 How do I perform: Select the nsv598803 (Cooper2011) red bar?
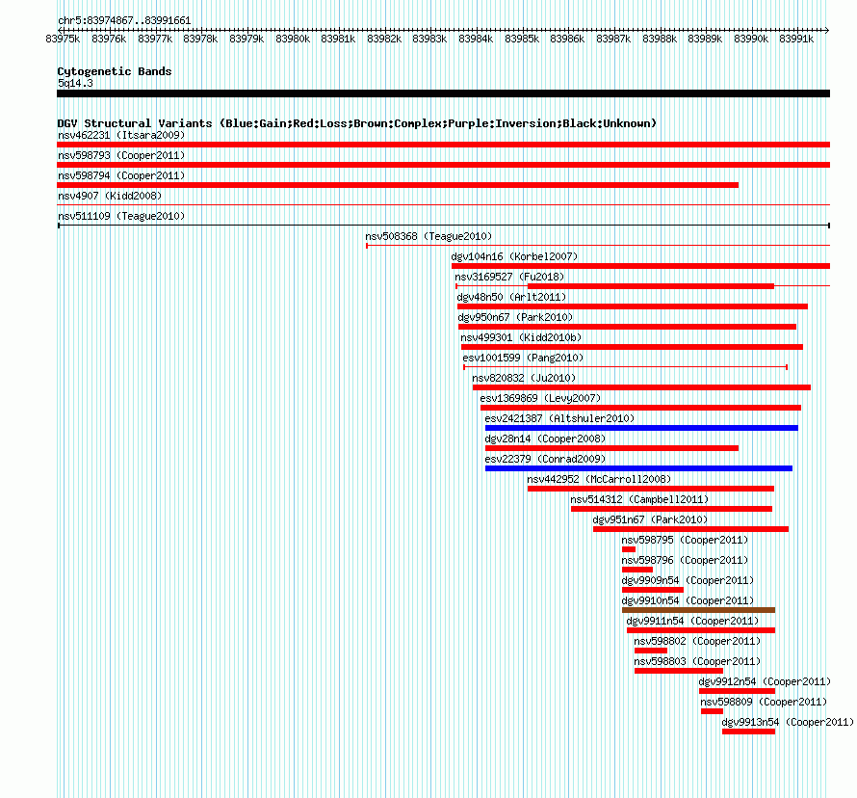pyautogui.click(x=679, y=671)
